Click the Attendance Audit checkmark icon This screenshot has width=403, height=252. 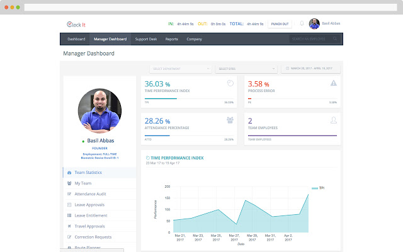tap(69, 193)
